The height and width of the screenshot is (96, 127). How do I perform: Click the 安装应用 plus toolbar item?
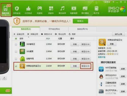(19, 34)
